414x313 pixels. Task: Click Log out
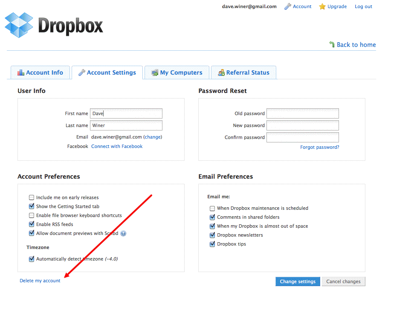[x=363, y=6]
